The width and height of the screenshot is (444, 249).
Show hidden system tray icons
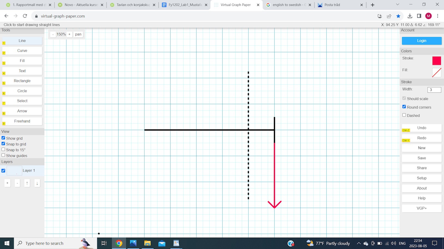tap(359, 243)
